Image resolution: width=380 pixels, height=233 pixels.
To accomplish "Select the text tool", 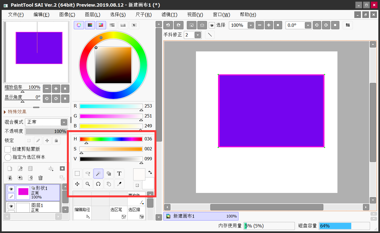I will click(119, 174).
